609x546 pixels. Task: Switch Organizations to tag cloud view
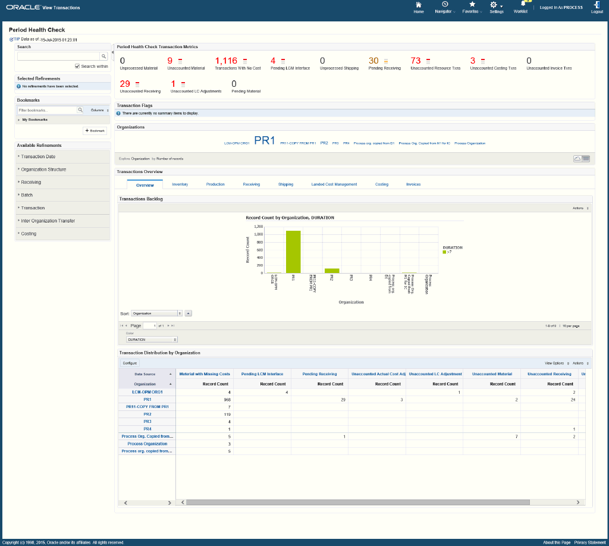(577, 158)
